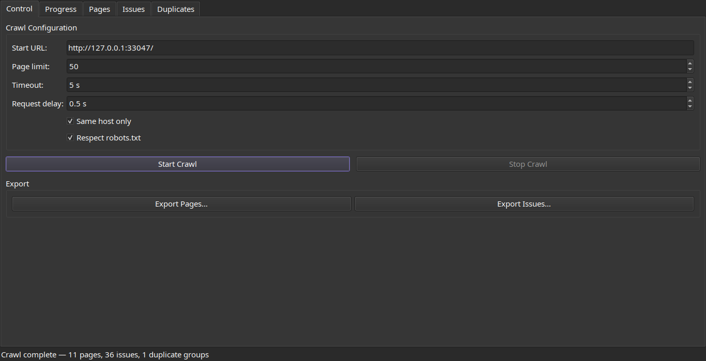Click the Page limit value field

(376, 67)
